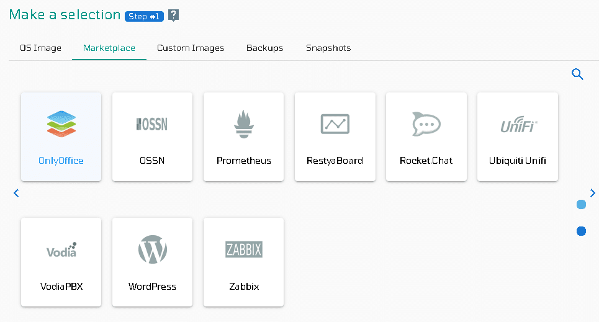The width and height of the screenshot is (599, 322).
Task: Switch to the first carousel page dot
Action: 581,204
